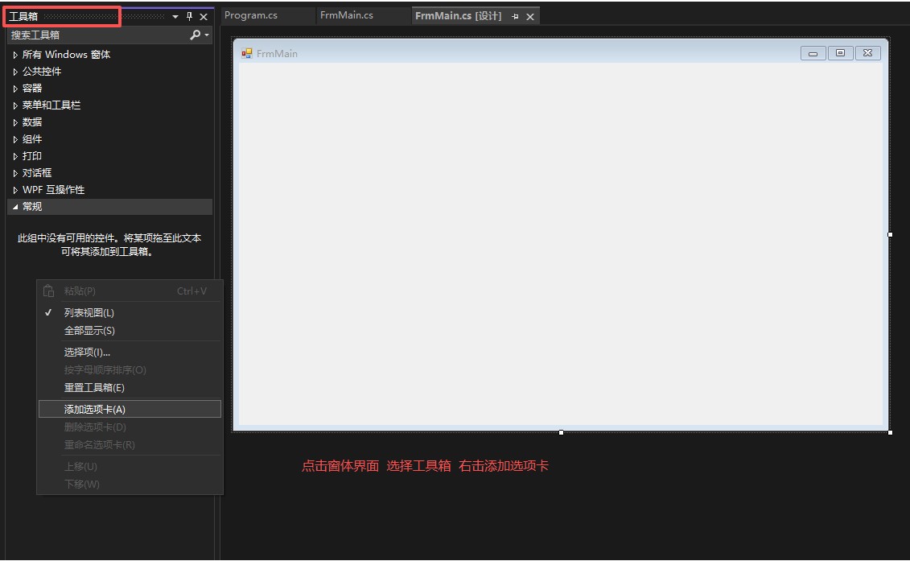Expand the 数据 group
Screen dimensions: 910x561
[x=15, y=122]
